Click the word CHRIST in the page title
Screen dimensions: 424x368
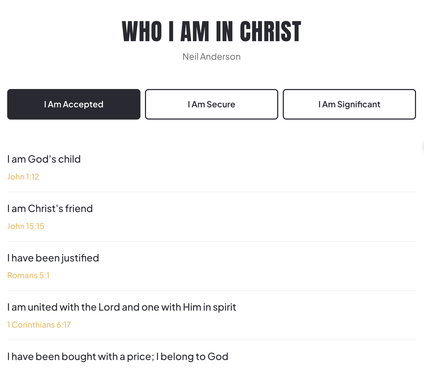(270, 32)
